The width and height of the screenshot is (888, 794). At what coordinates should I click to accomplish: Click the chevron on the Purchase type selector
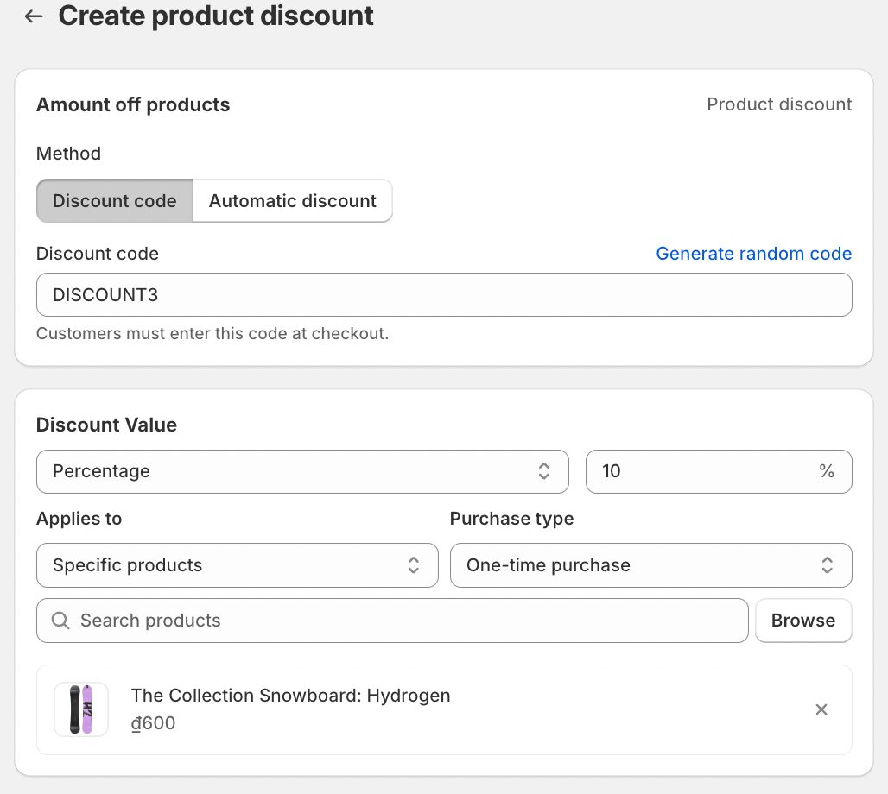point(828,565)
